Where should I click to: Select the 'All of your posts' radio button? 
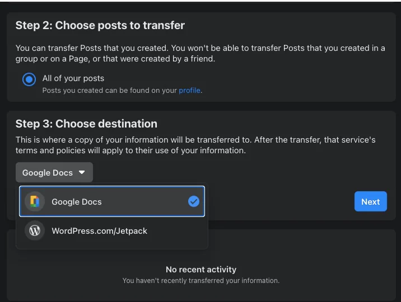(x=29, y=79)
